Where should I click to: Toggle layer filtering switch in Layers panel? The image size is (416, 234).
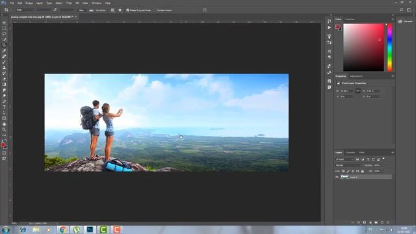pyautogui.click(x=383, y=159)
